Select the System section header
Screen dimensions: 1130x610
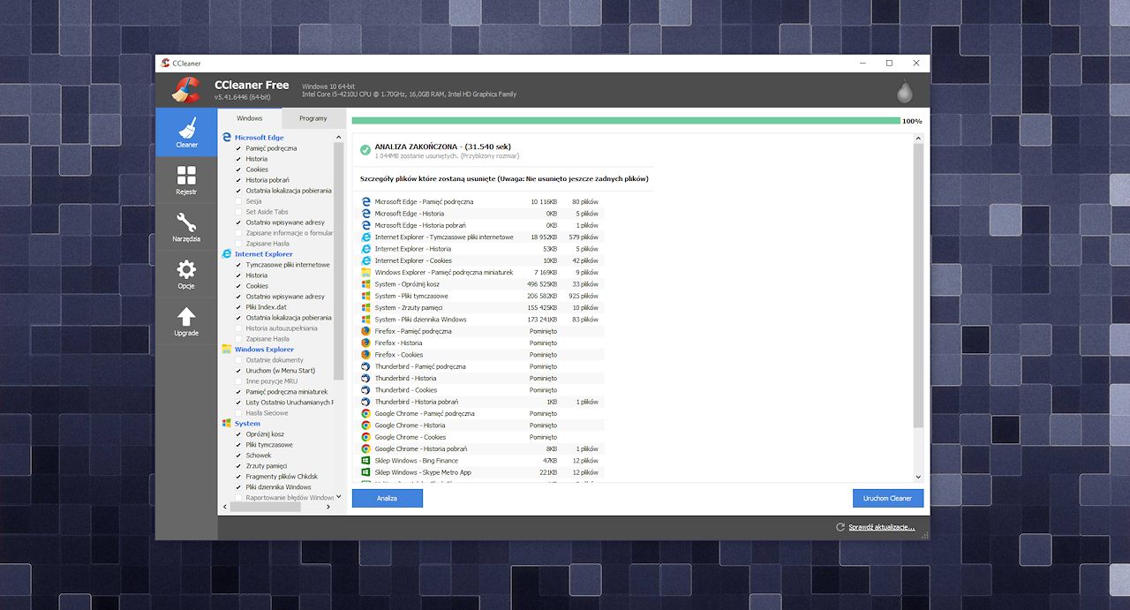click(247, 424)
